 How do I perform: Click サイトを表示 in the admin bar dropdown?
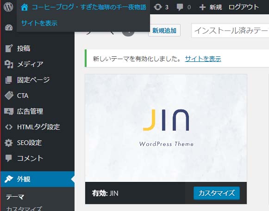39,23
